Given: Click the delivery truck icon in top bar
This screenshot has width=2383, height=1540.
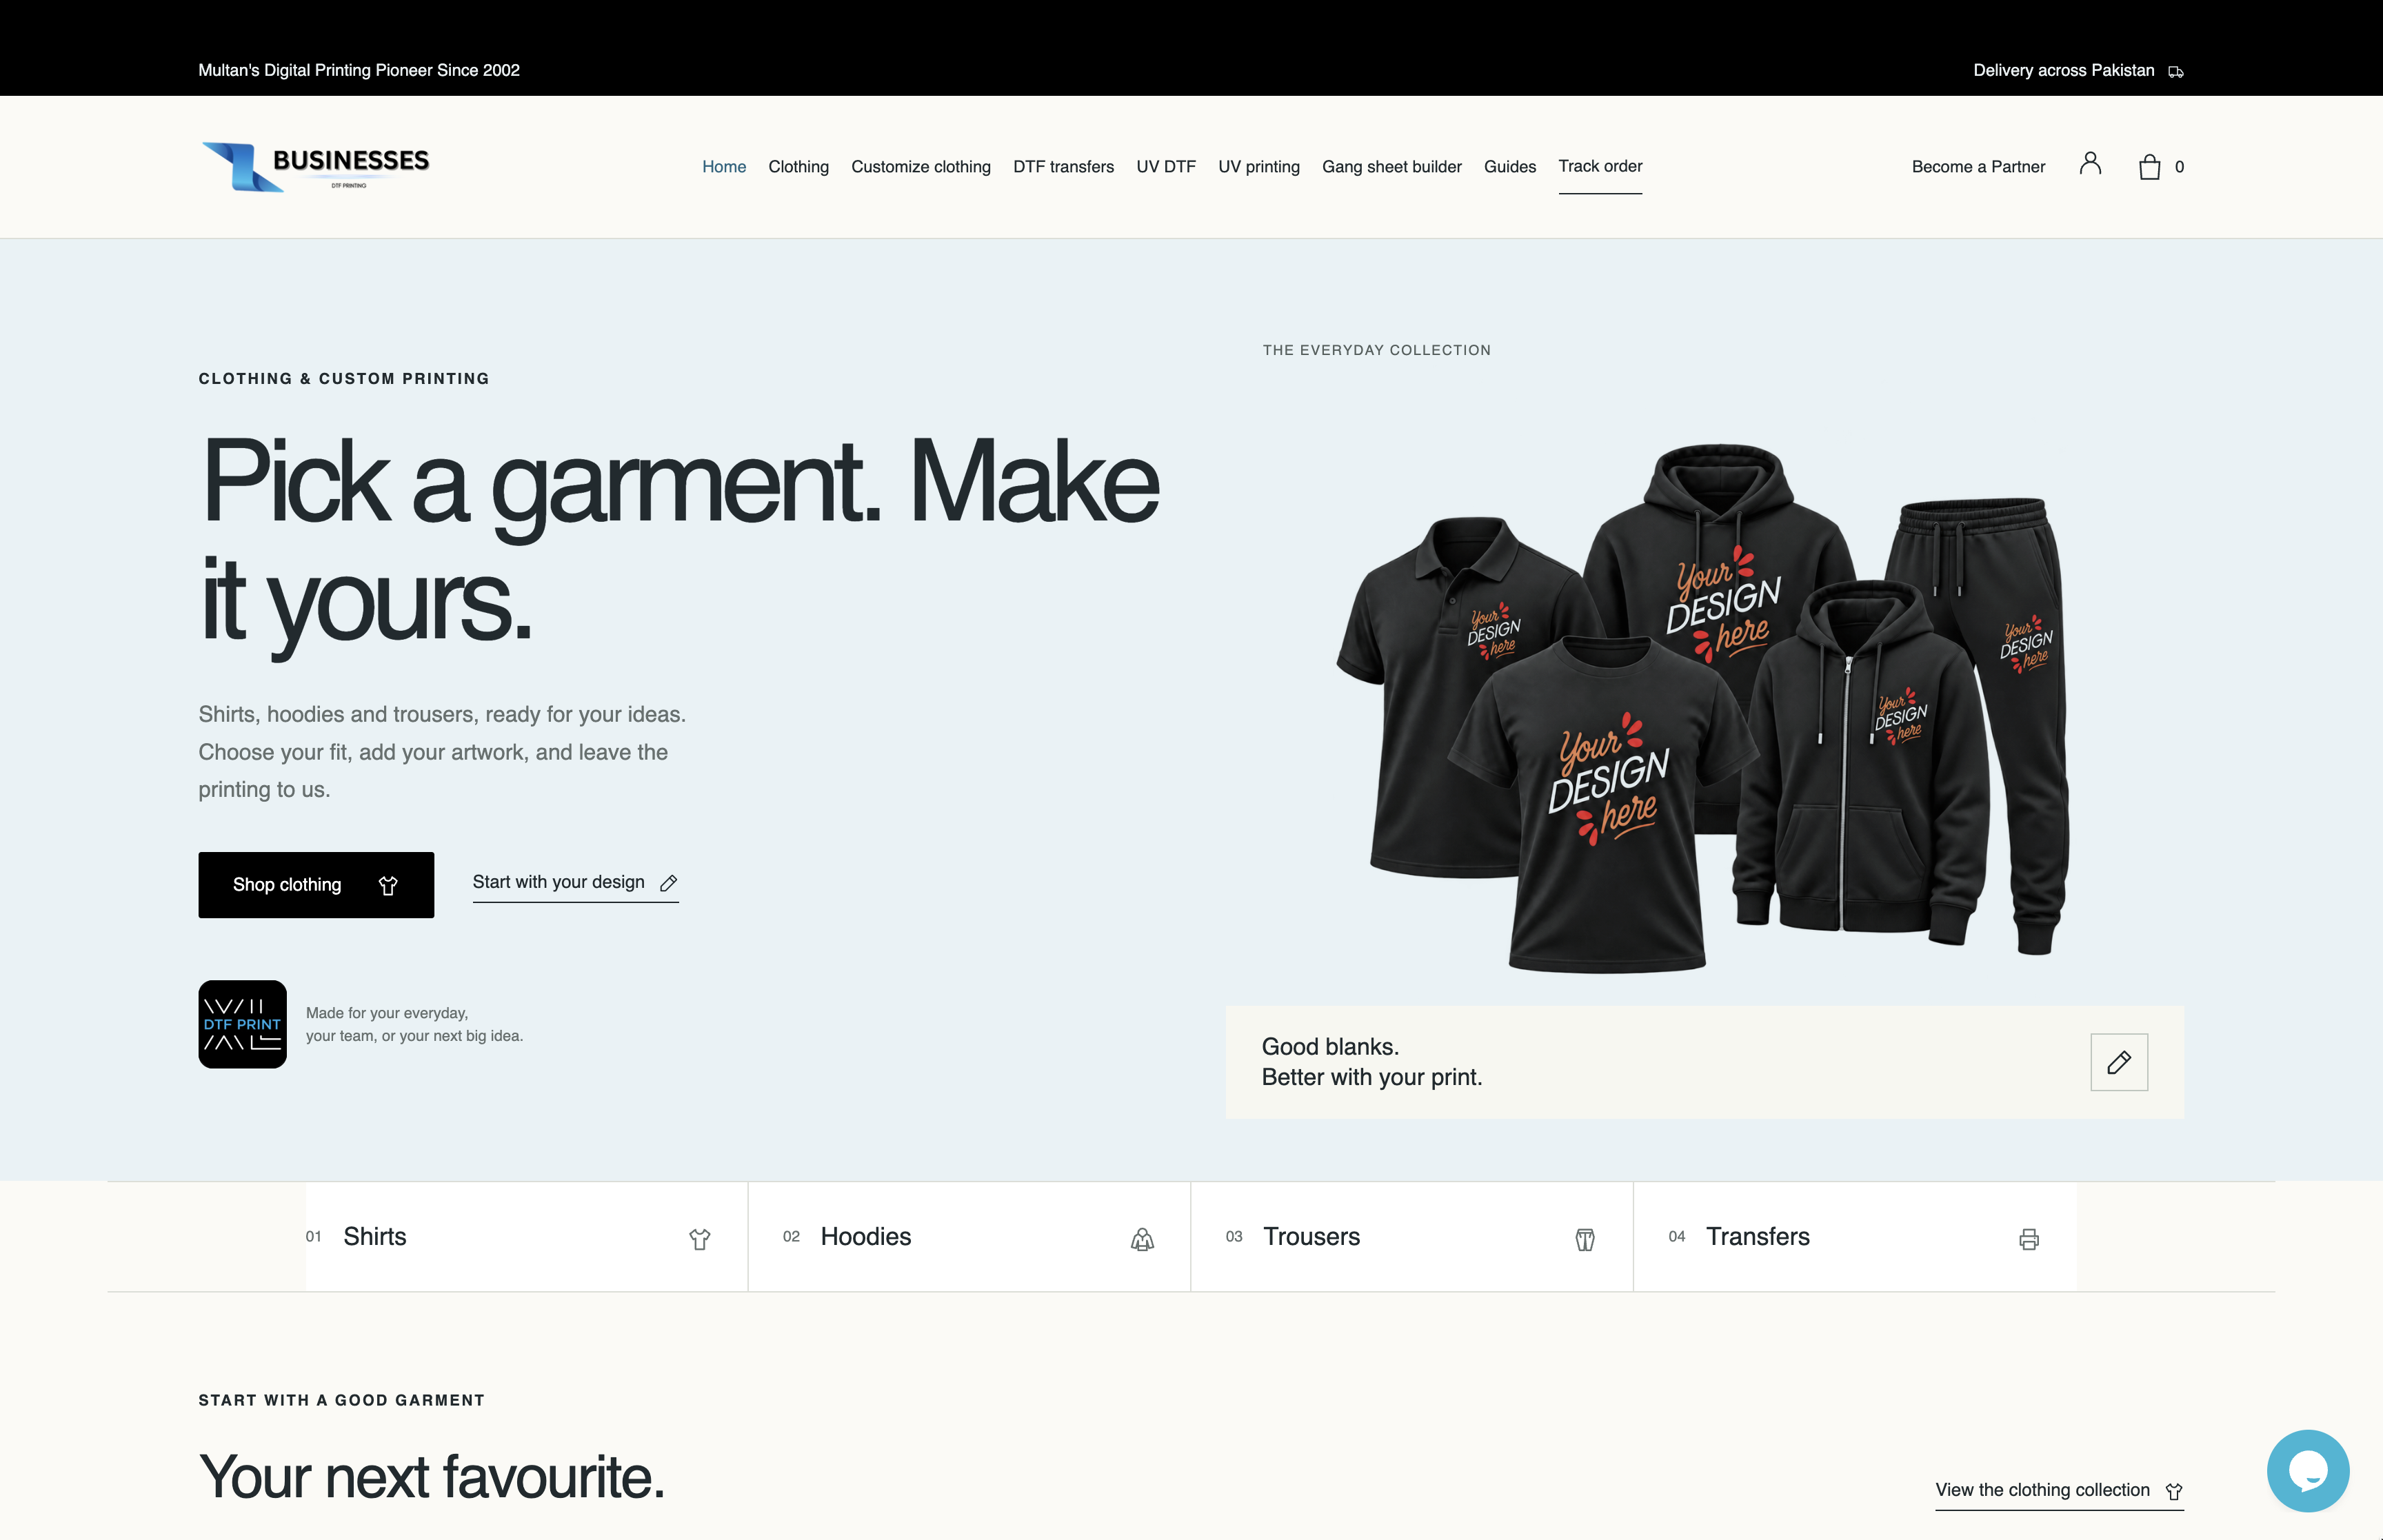Looking at the screenshot, I should (2175, 71).
